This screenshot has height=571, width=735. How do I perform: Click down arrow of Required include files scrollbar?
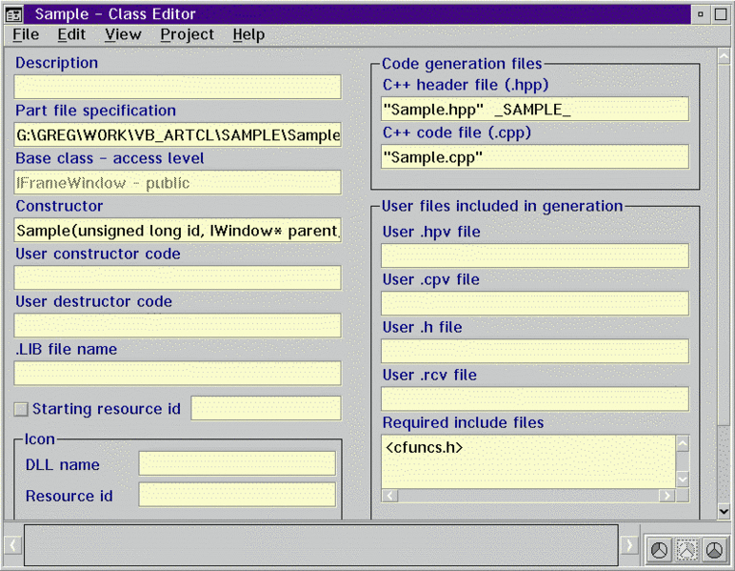(x=683, y=479)
